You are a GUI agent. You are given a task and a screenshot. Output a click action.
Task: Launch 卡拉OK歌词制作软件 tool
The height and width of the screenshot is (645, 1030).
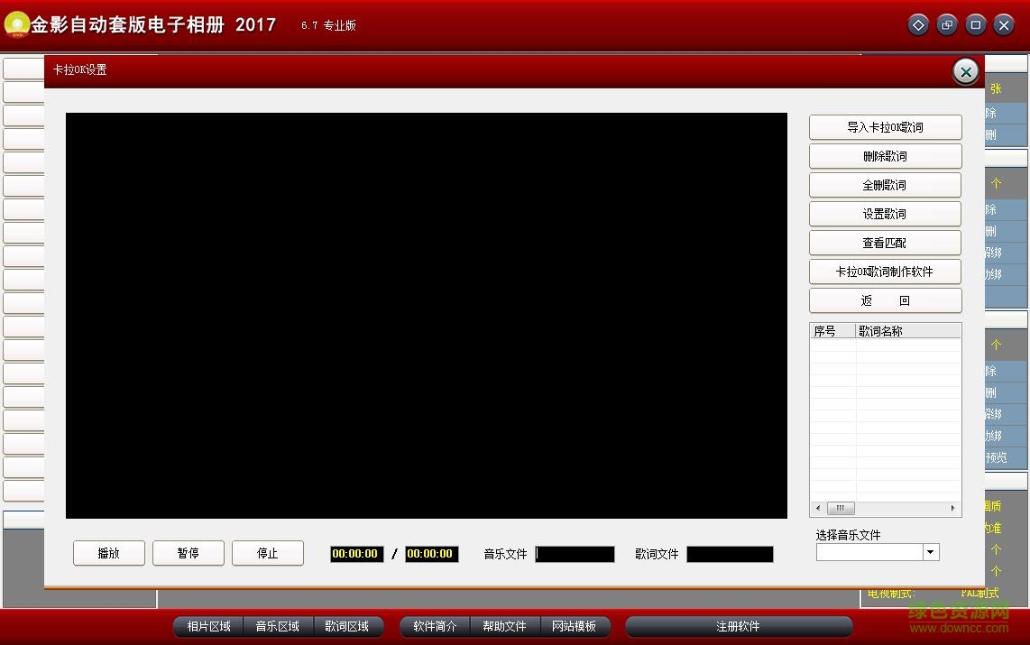(885, 271)
